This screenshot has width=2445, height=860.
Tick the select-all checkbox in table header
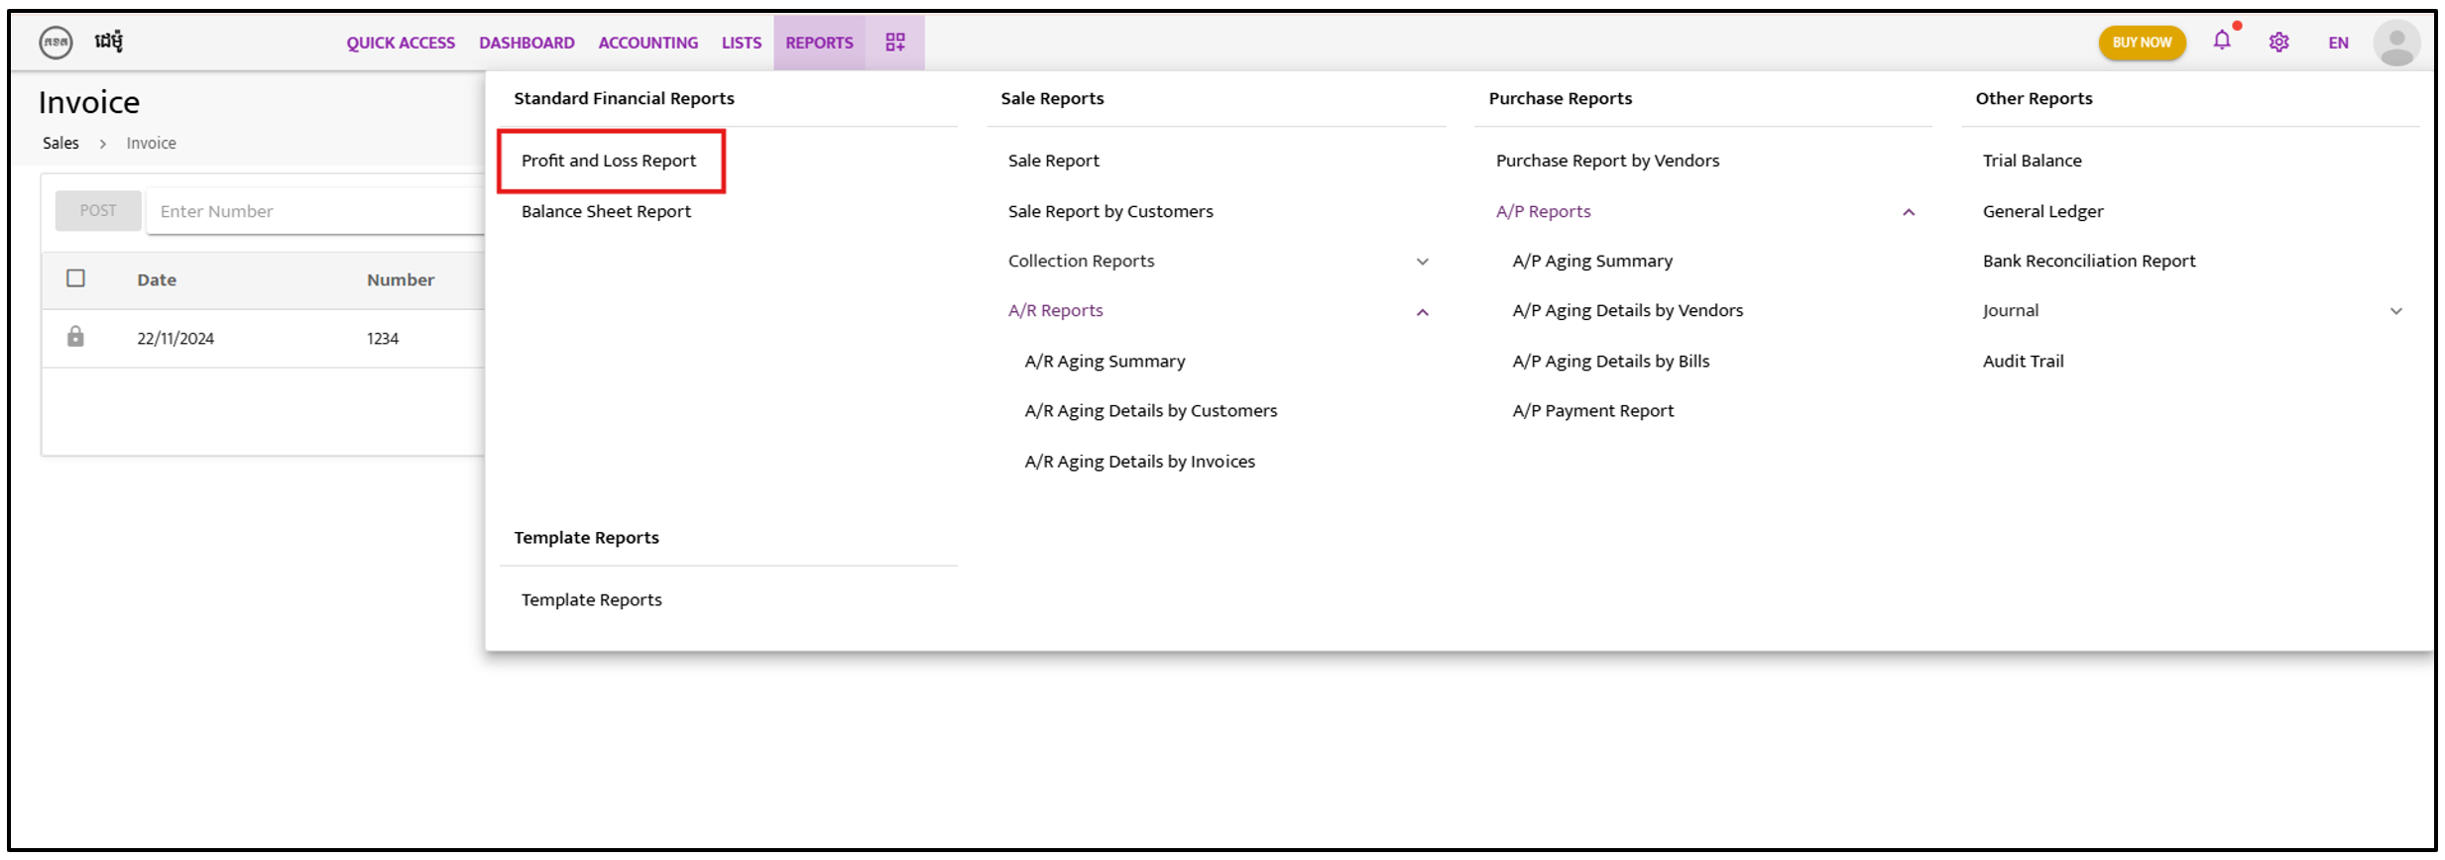(75, 278)
